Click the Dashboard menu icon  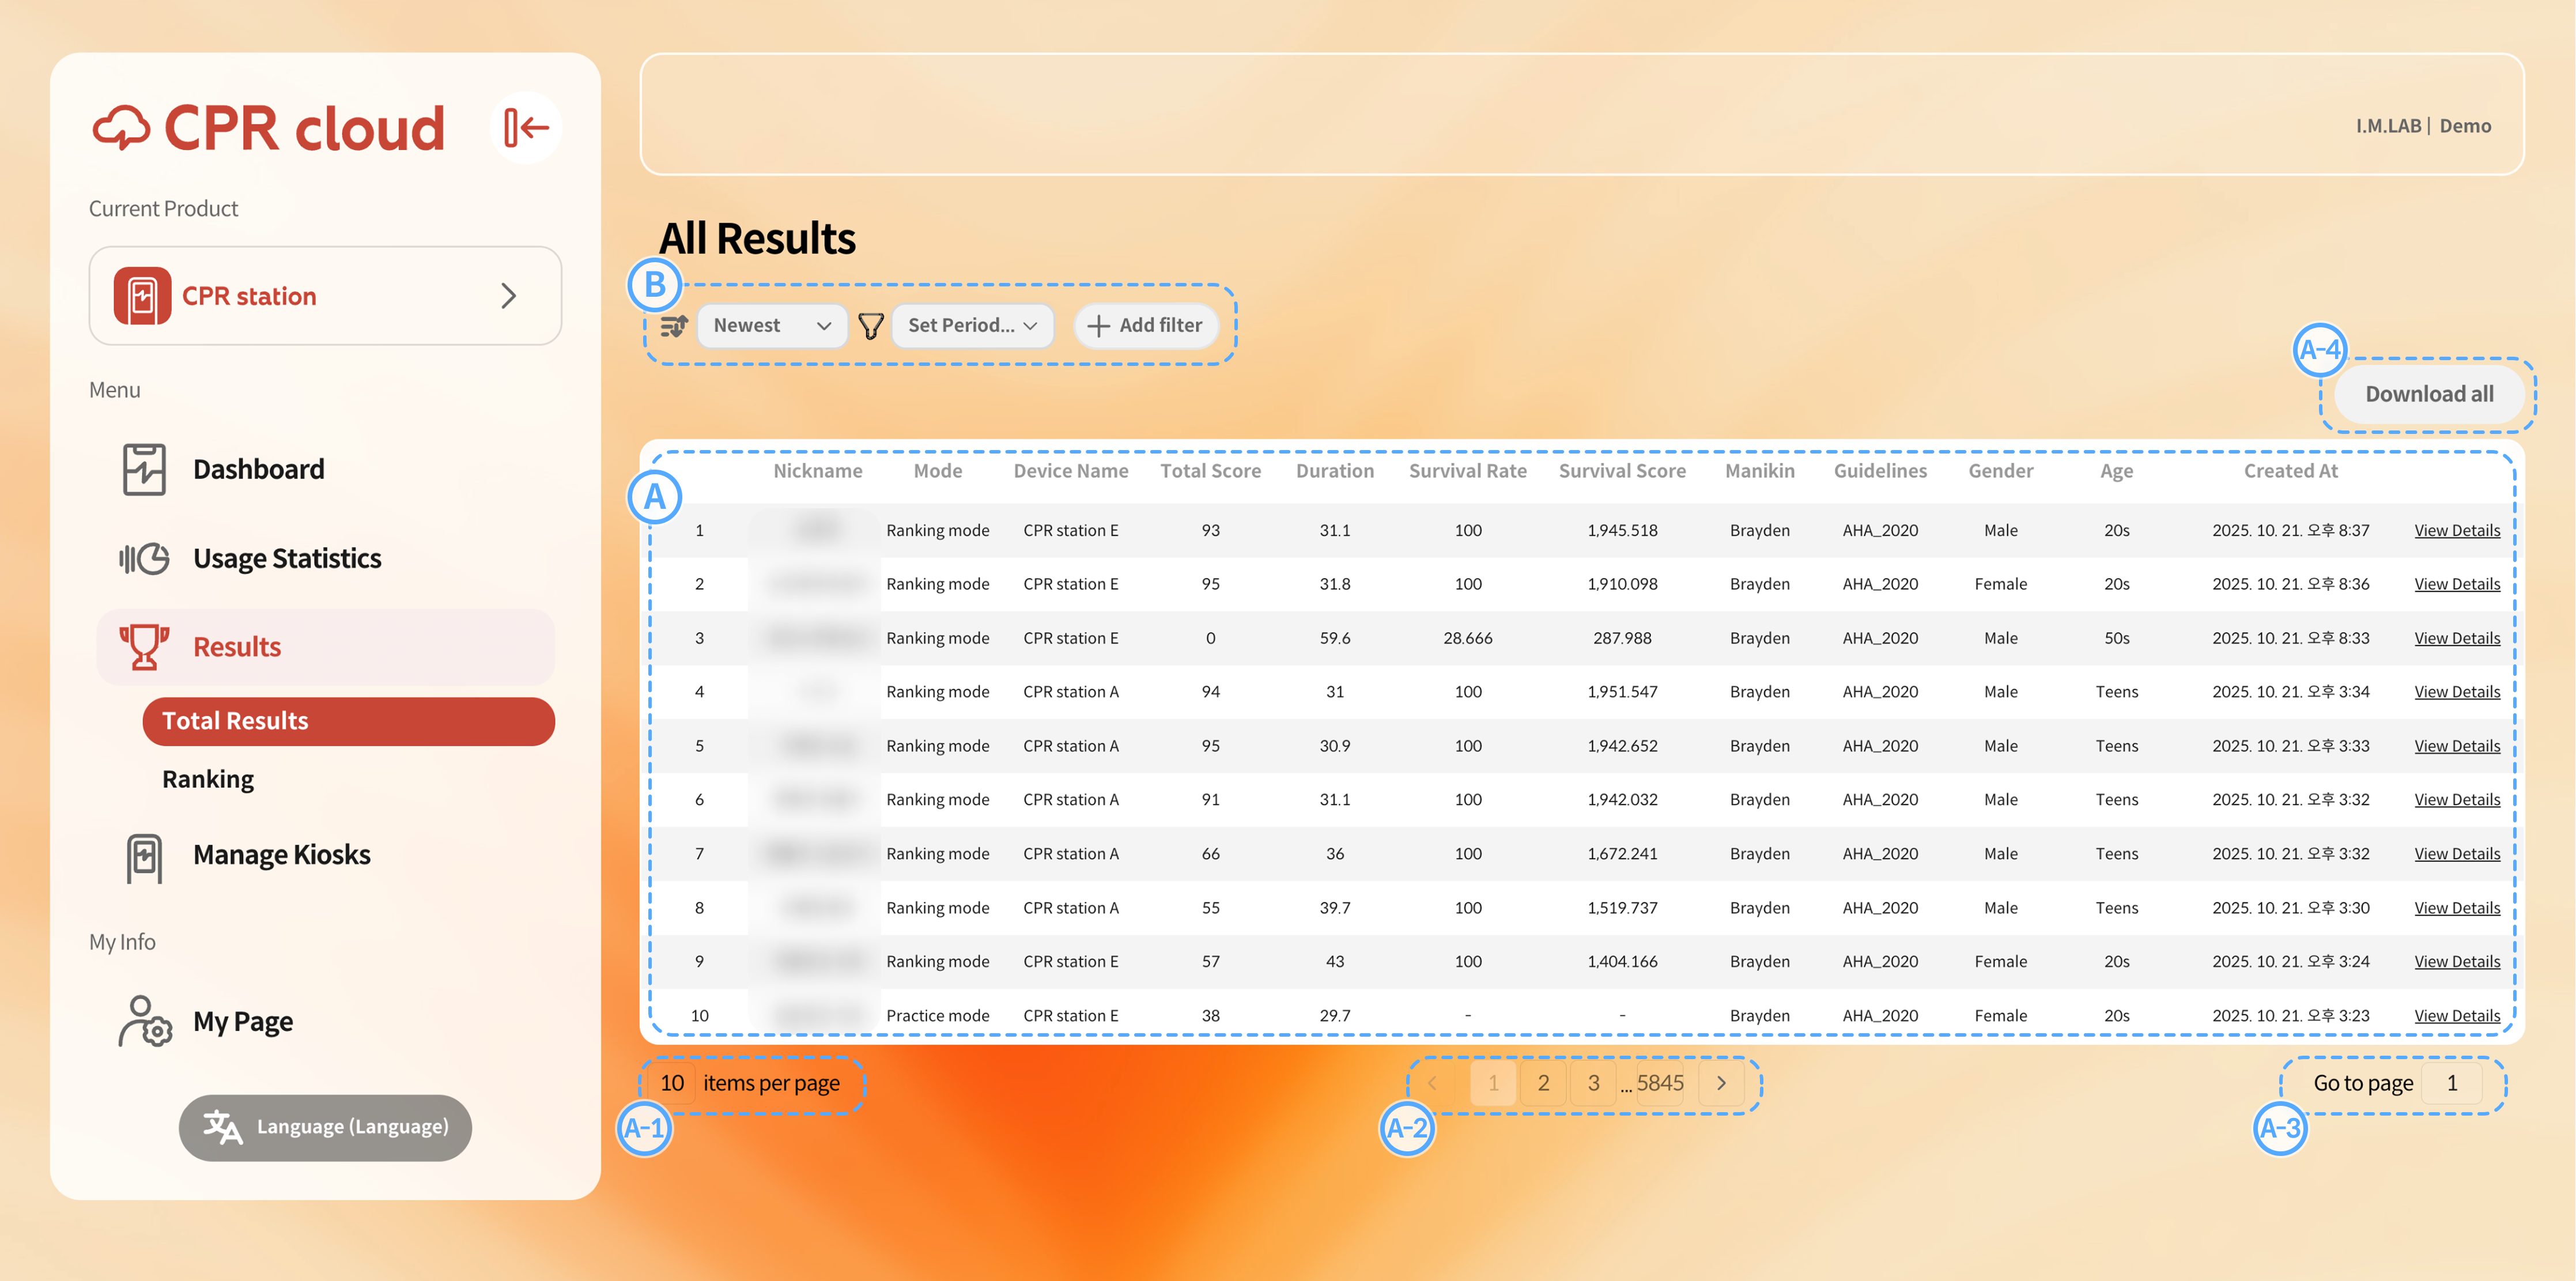point(144,469)
